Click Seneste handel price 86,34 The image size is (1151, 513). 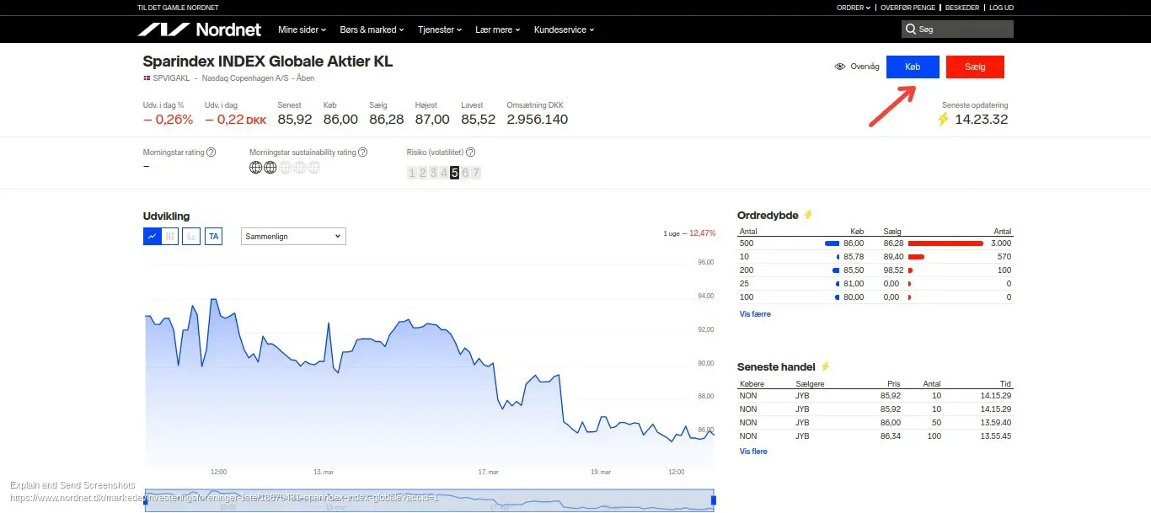pyautogui.click(x=890, y=436)
